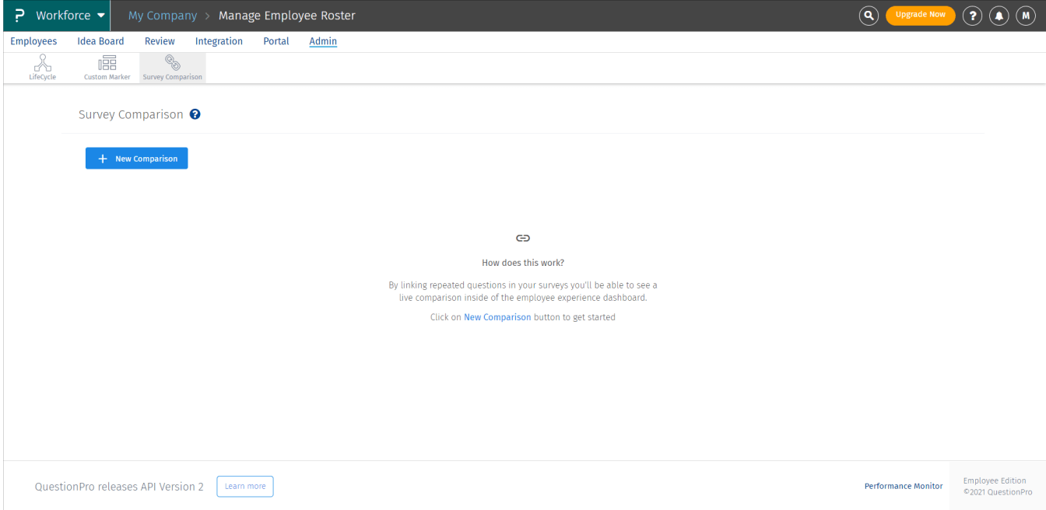
Task: Open the Survey Comparison help tooltip icon
Action: (x=195, y=114)
